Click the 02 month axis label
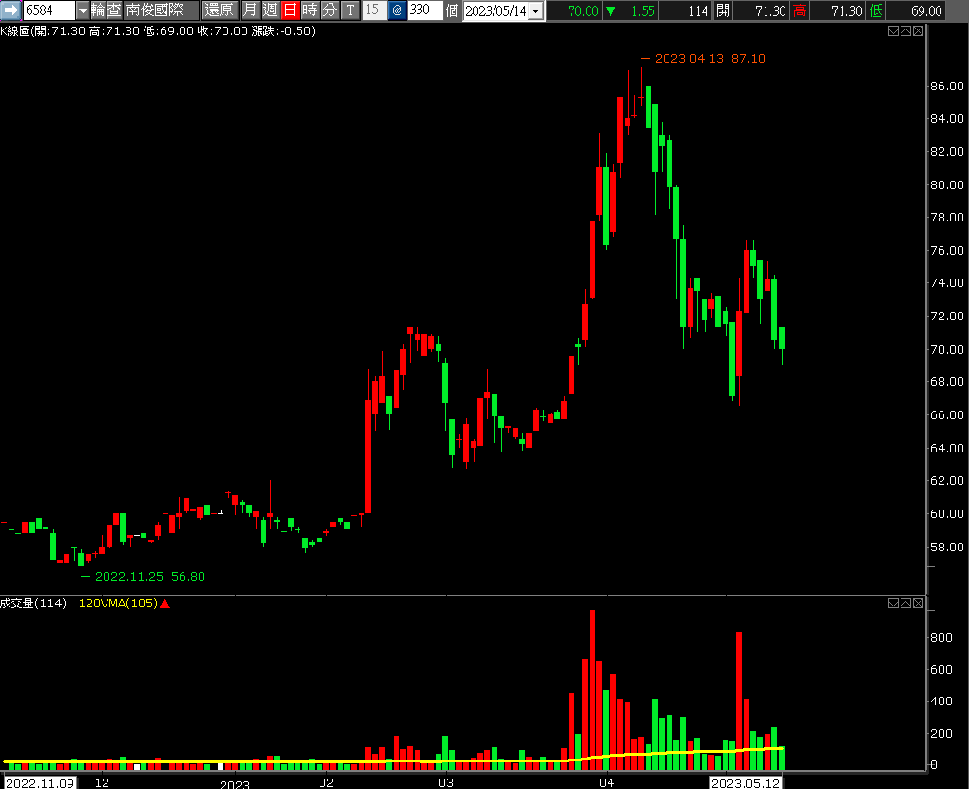The width and height of the screenshot is (969, 789). point(325,783)
